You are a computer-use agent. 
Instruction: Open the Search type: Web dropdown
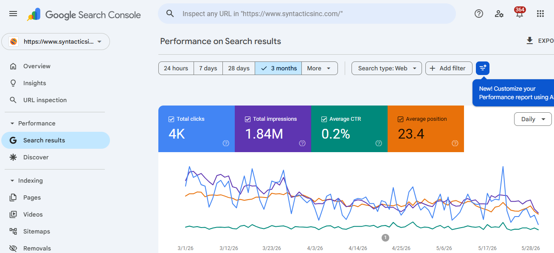[x=387, y=68]
